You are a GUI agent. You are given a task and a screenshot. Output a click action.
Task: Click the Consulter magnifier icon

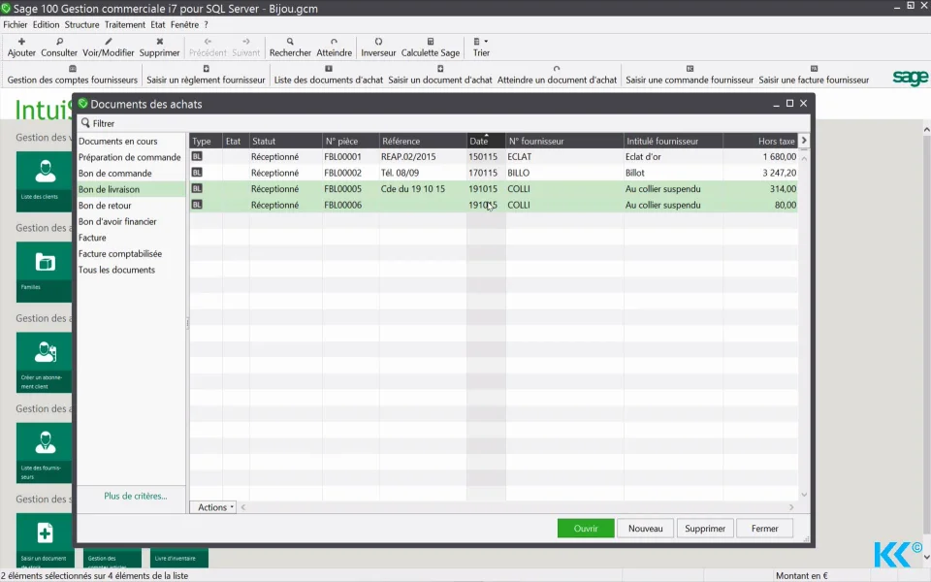pyautogui.click(x=59, y=42)
